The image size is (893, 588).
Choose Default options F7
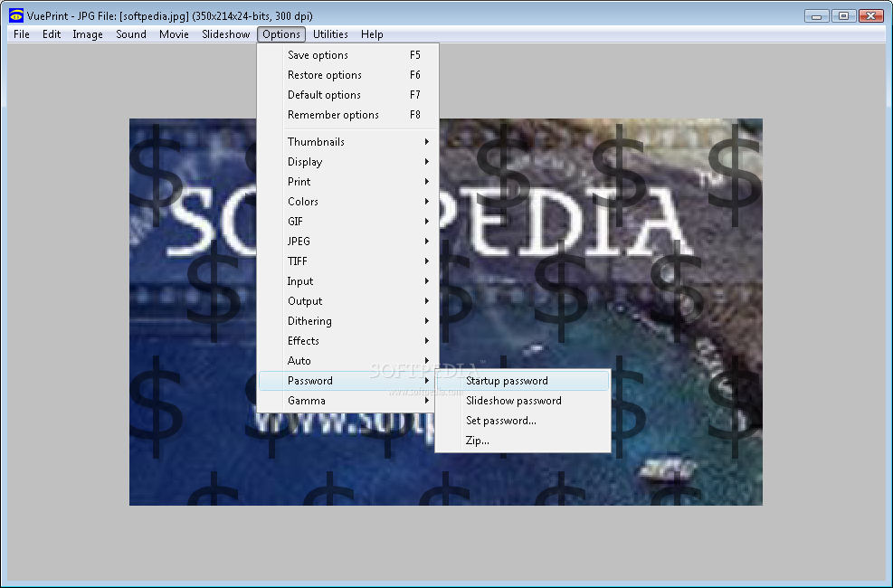coord(348,95)
